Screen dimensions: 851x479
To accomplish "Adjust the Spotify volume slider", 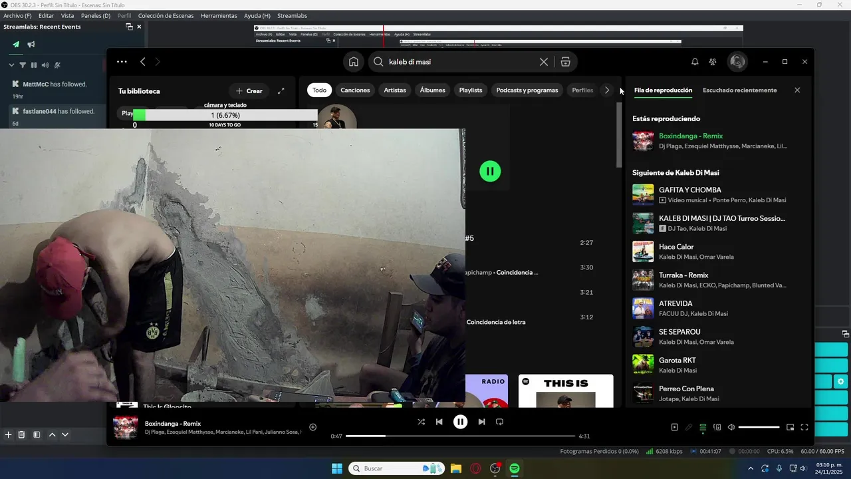I will point(759,427).
